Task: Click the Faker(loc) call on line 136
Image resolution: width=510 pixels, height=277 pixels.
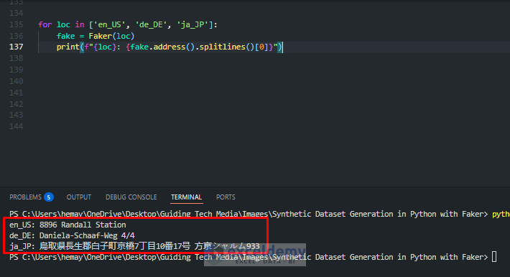Action: pyautogui.click(x=111, y=36)
